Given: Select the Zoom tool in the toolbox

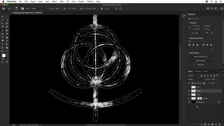Looking at the screenshot, I should [2, 51].
